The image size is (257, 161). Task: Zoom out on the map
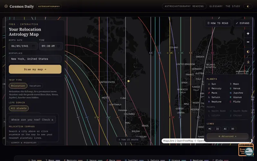pos(248,42)
